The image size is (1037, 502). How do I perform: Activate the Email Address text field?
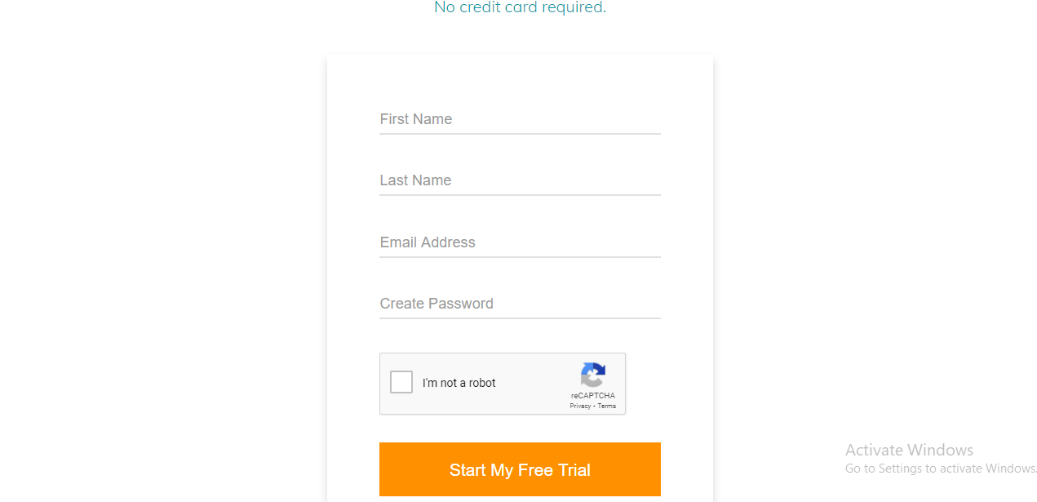(520, 242)
